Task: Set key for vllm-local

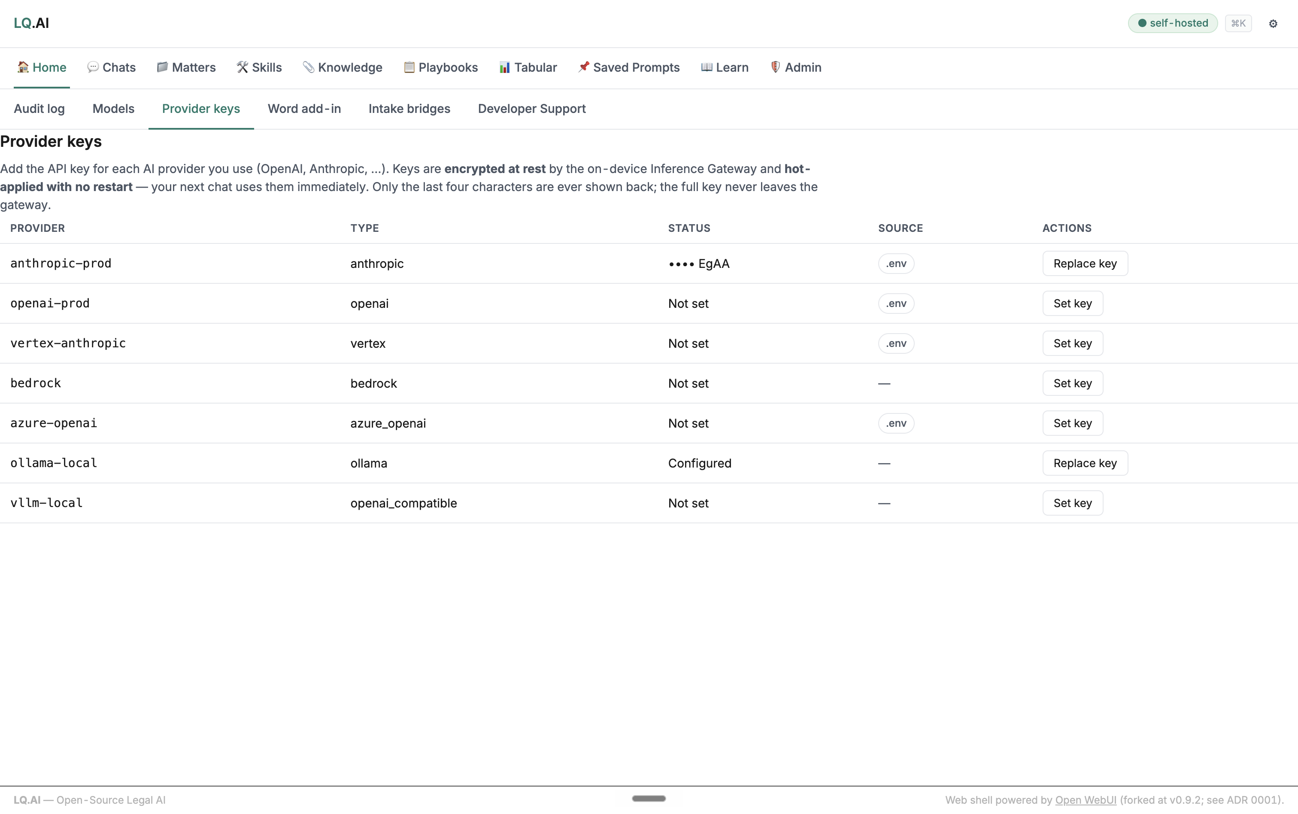Action: 1073,502
